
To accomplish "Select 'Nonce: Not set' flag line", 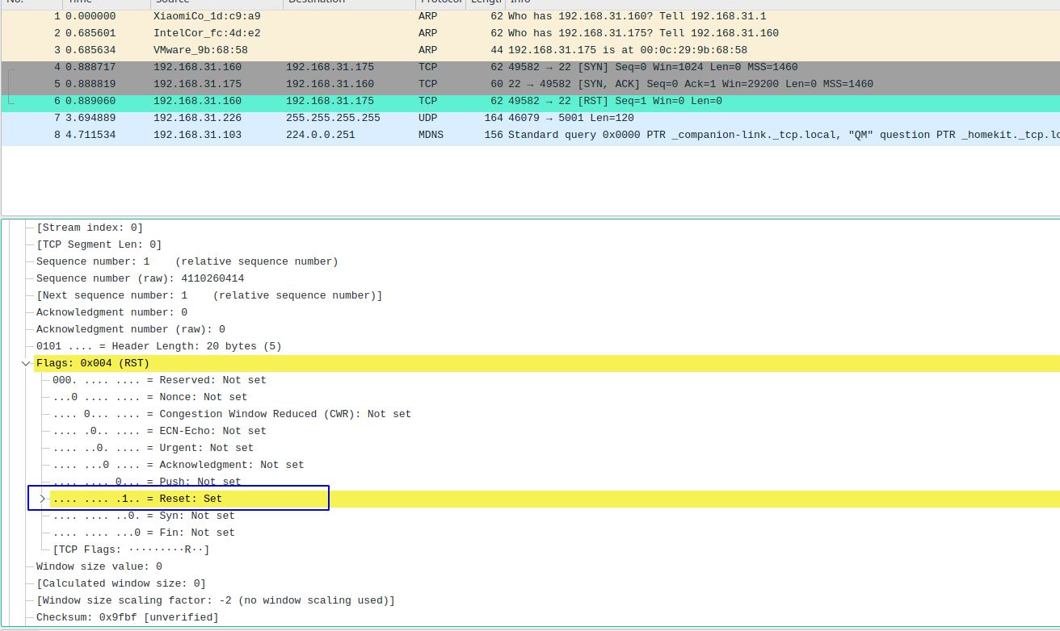I will (x=150, y=397).
